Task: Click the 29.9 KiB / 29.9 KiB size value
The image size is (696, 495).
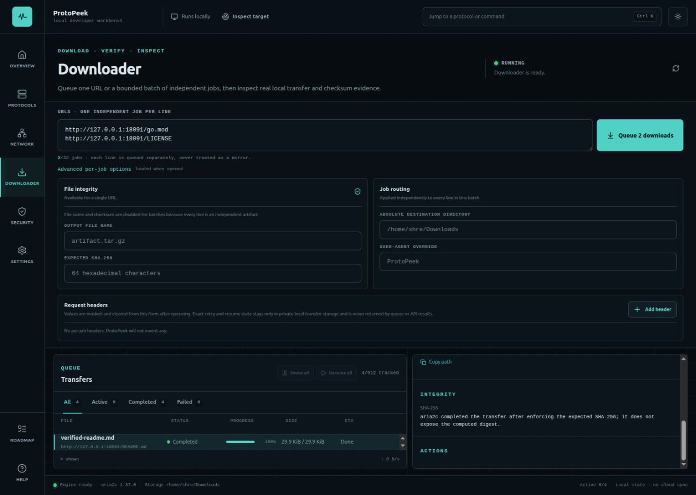Action: [x=303, y=442]
